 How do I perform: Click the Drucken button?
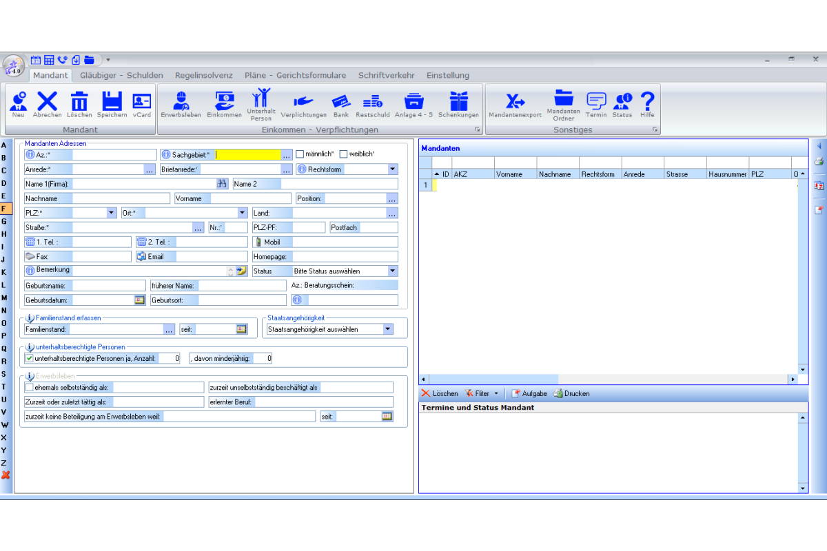pos(571,394)
